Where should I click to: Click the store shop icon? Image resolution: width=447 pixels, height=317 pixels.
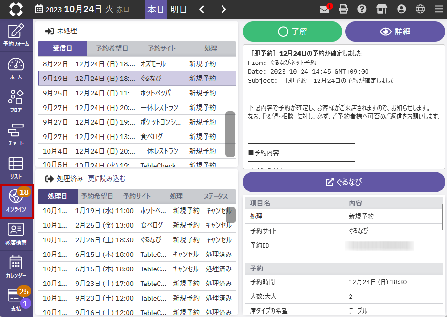tap(382, 9)
